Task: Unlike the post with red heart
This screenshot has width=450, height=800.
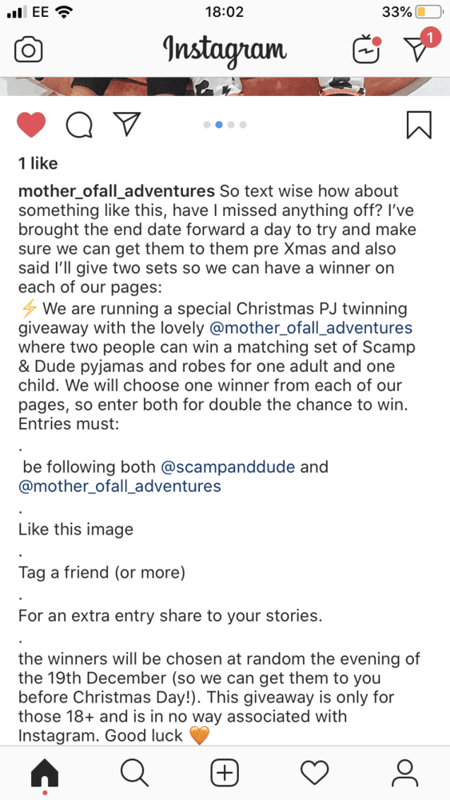Action: point(32,125)
